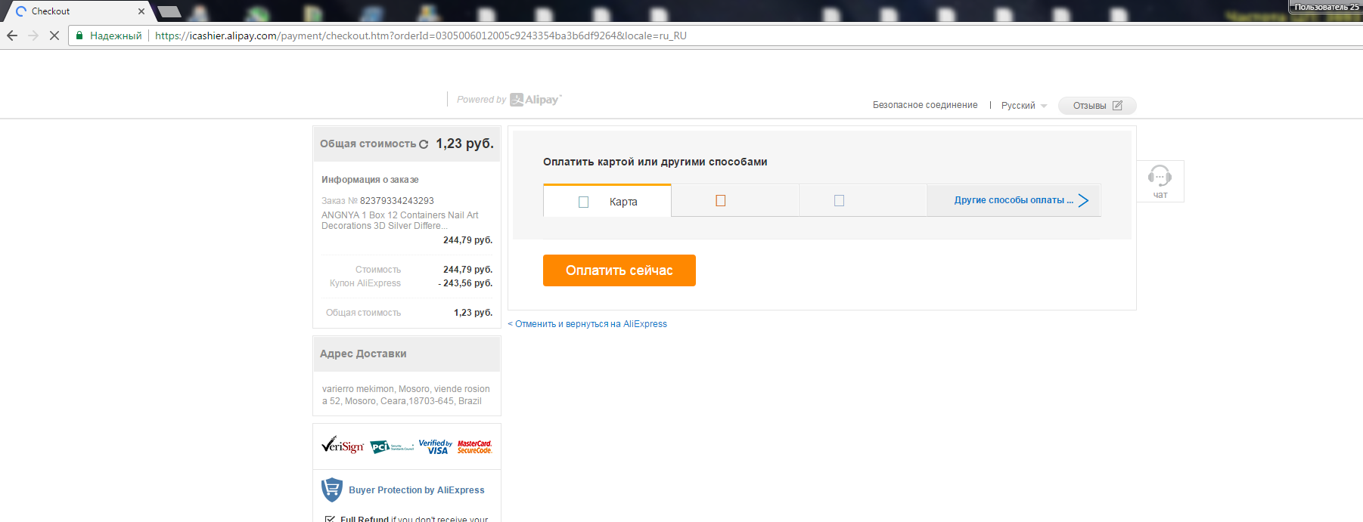Image resolution: width=1363 pixels, height=522 pixels.
Task: Select the orange-outlined payment option box
Action: coord(721,201)
